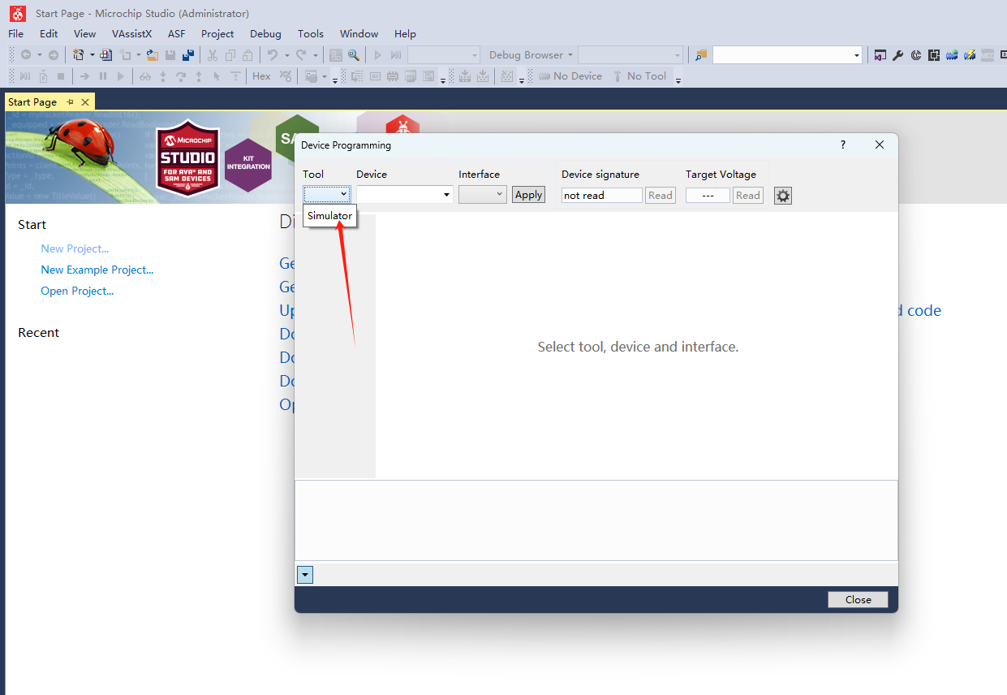Image resolution: width=1007 pixels, height=695 pixels.
Task: Toggle Hex display in debug toolbar
Action: click(261, 76)
